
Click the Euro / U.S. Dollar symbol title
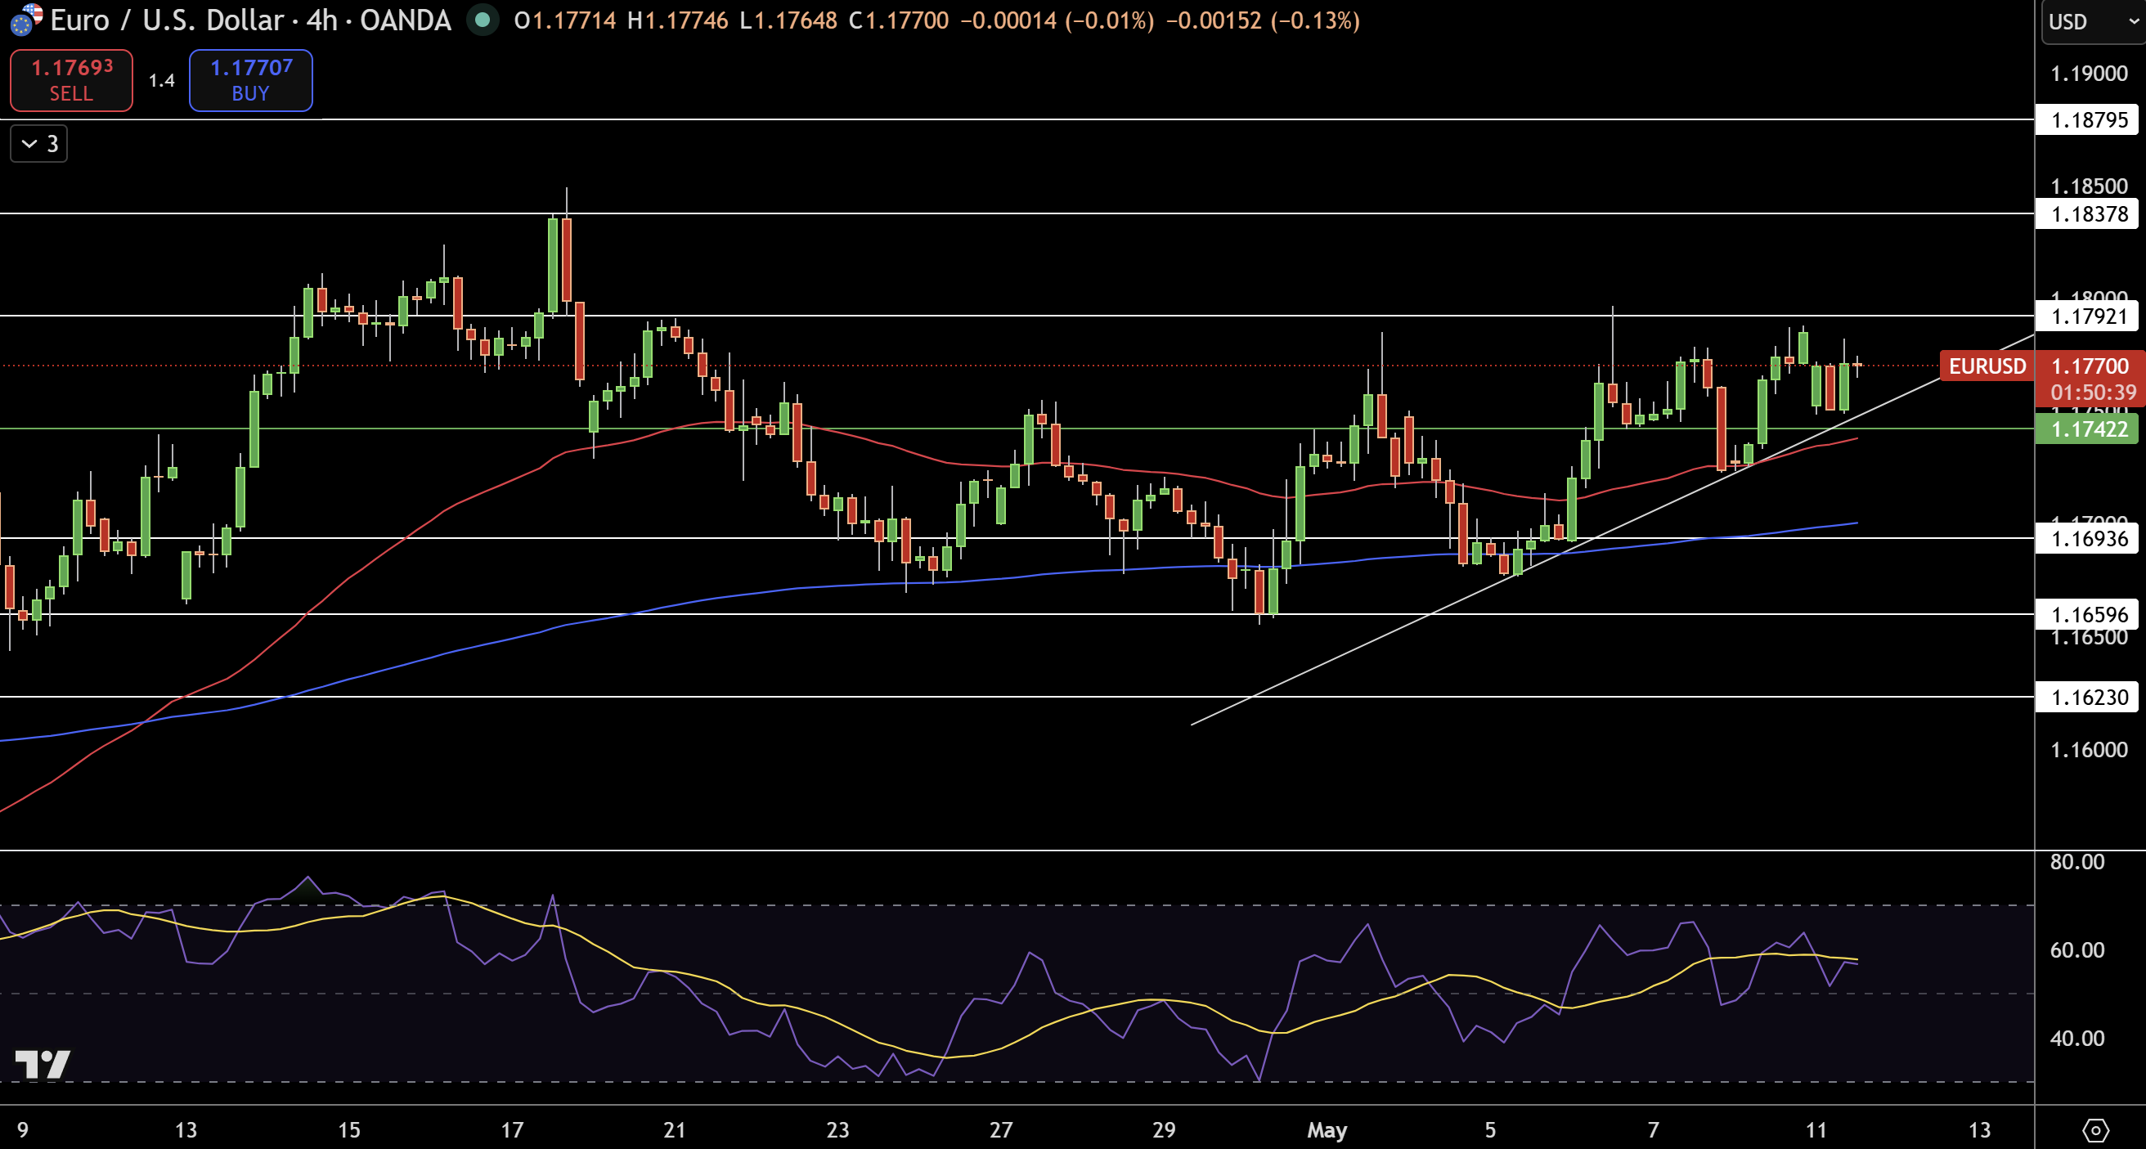[x=167, y=20]
